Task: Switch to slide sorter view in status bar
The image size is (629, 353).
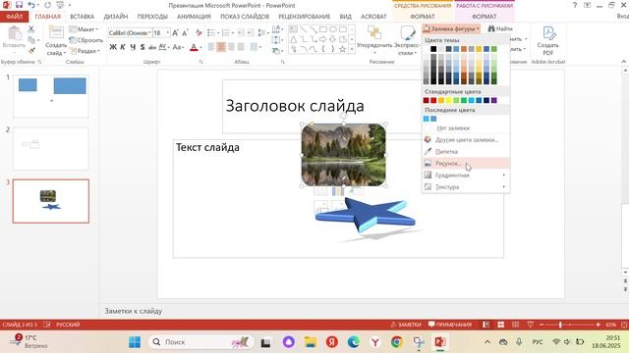Action: point(500,325)
